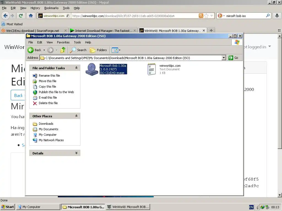Open the Explorer address bar dropdown
This screenshot has height=211, width=282.
point(224,58)
